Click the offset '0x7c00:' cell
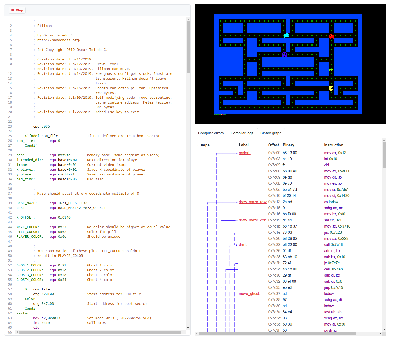 tap(274, 153)
